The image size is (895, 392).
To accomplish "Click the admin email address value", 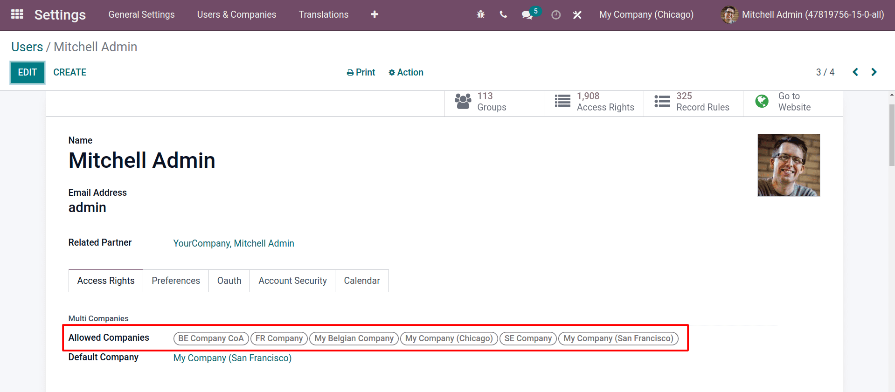I will tap(87, 207).
